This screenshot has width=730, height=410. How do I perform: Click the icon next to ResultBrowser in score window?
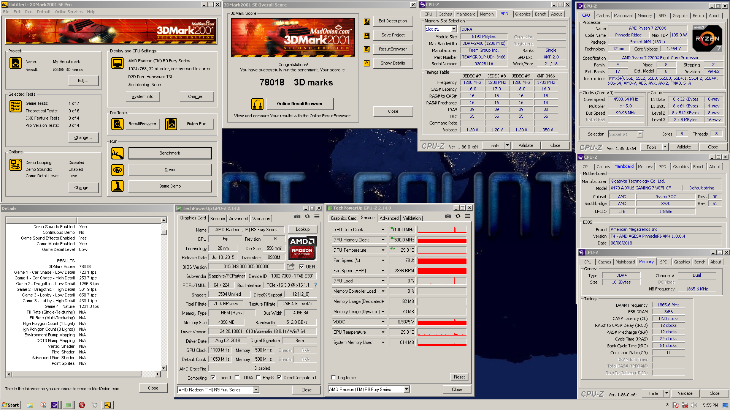click(367, 49)
